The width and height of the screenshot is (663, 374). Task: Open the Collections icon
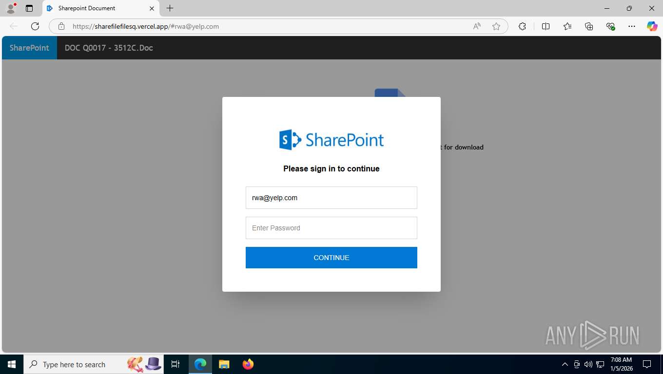pyautogui.click(x=589, y=26)
